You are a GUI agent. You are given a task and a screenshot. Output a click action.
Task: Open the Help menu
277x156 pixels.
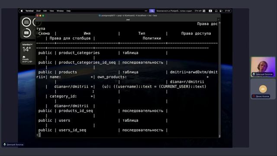tap(68, 11)
